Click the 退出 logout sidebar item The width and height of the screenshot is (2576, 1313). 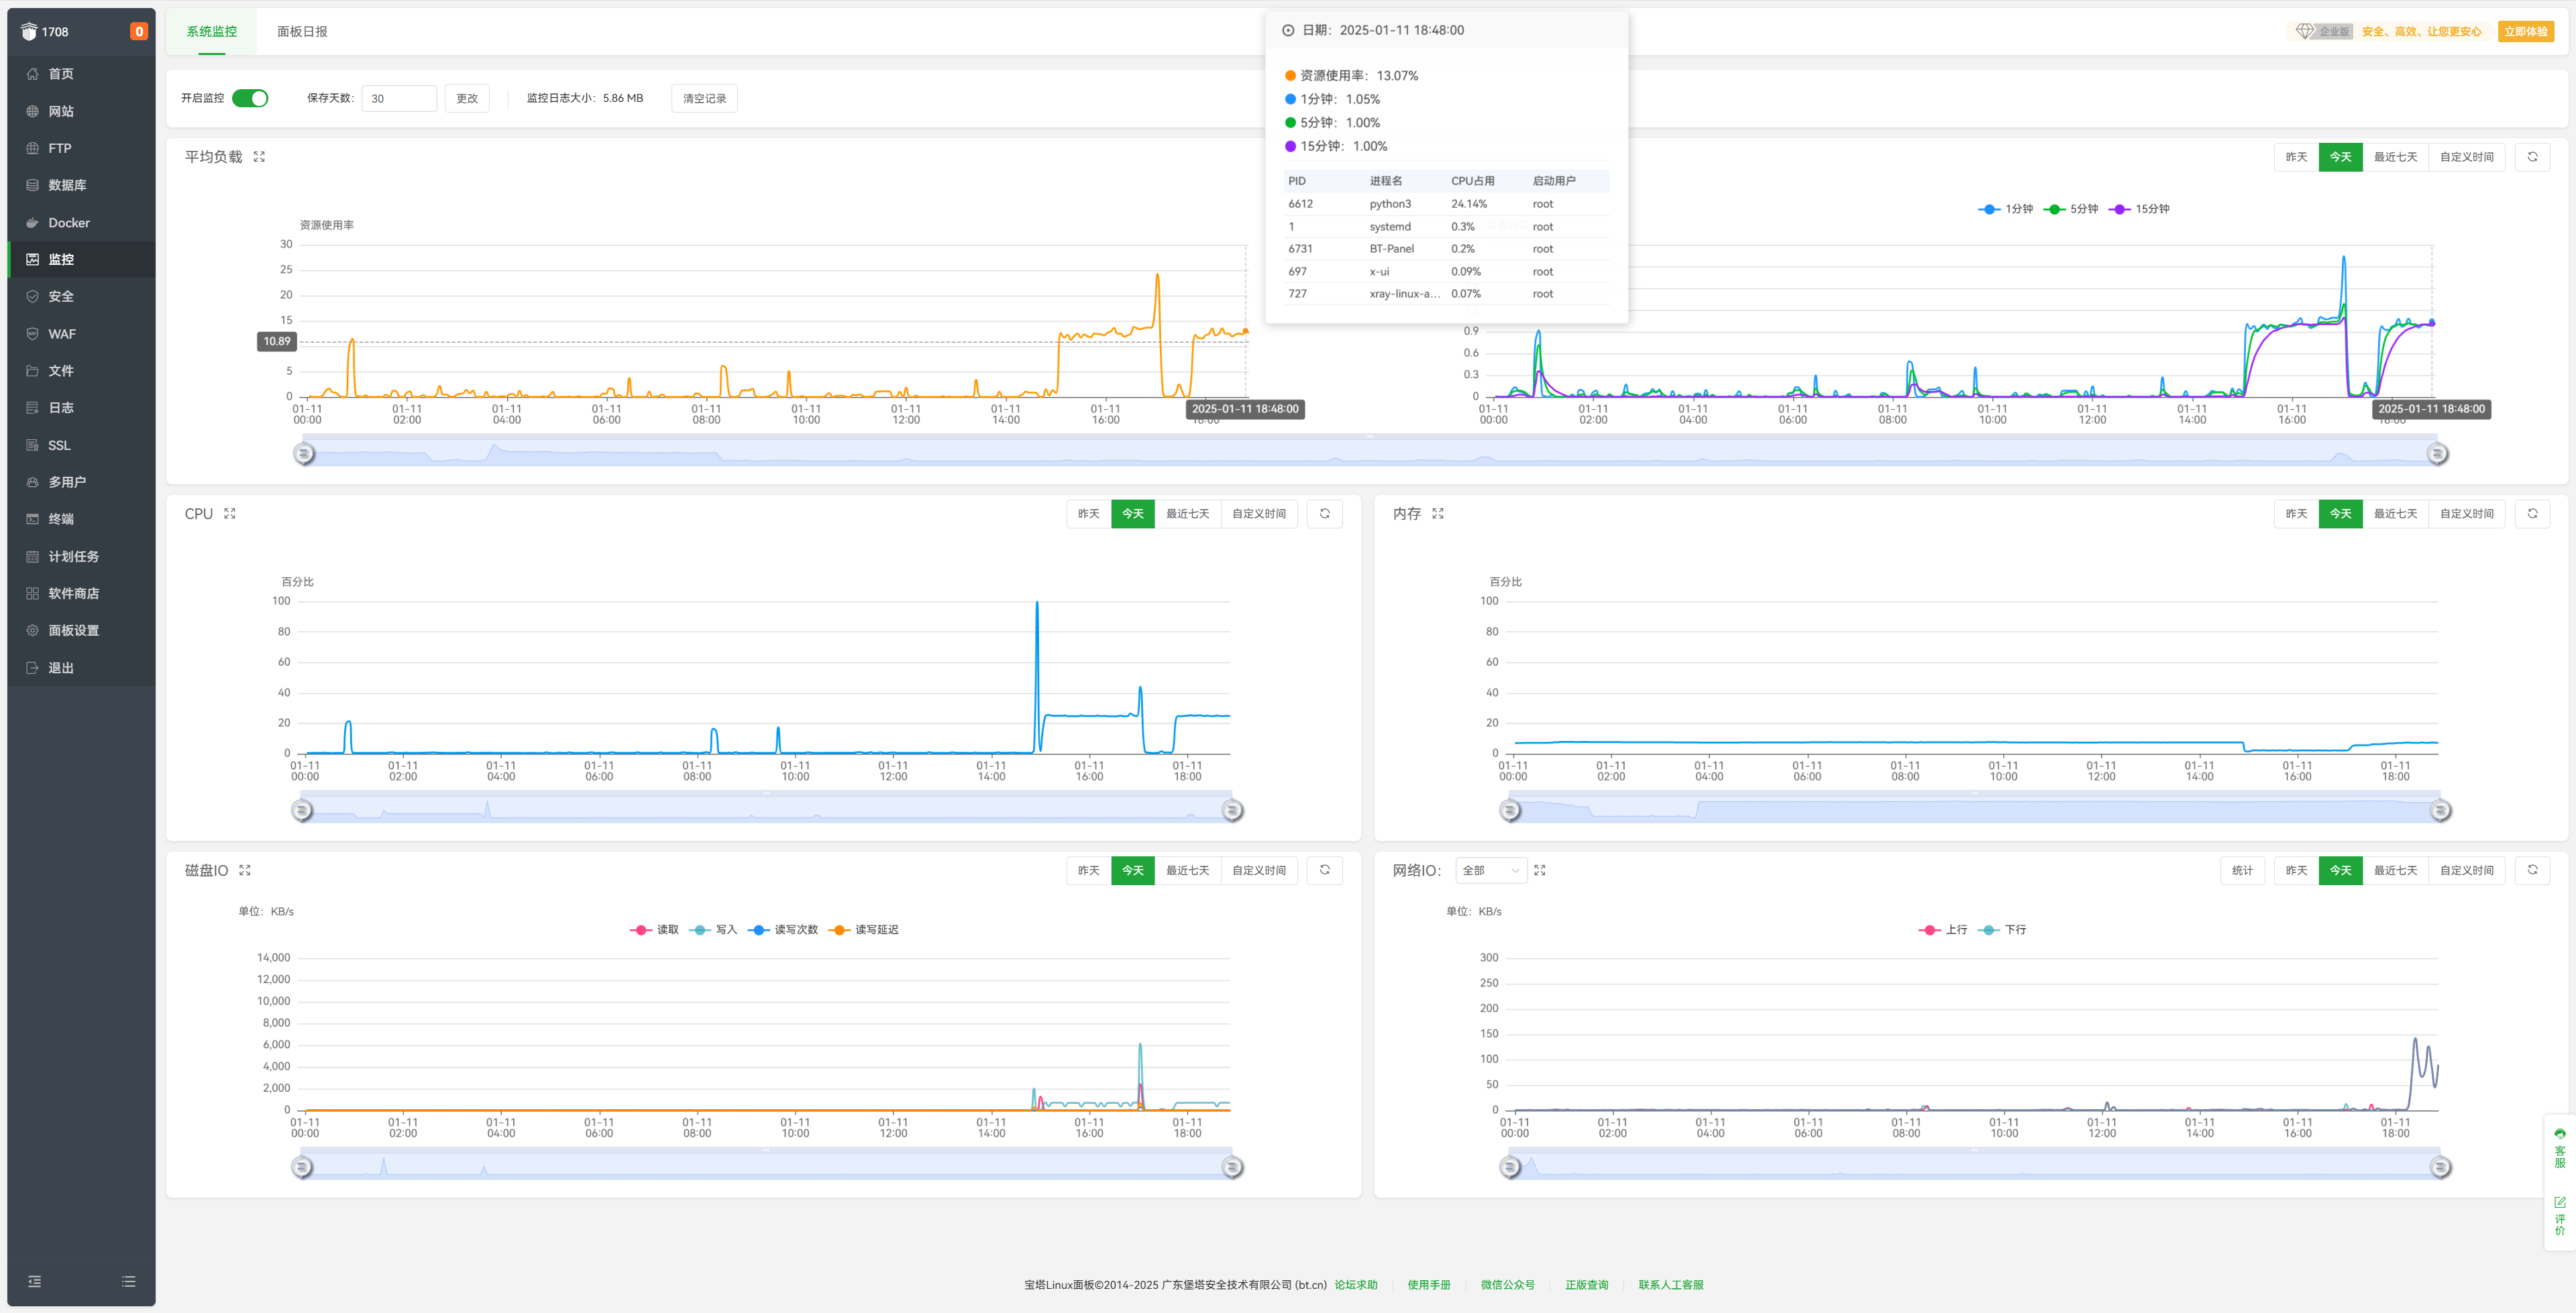pyautogui.click(x=81, y=667)
